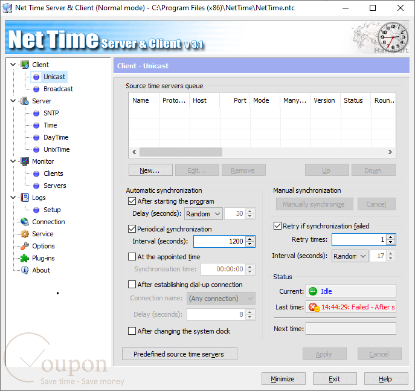The width and height of the screenshot is (415, 391).
Task: Click the server queue horizontal scrollbar thumb
Action: click(181, 152)
